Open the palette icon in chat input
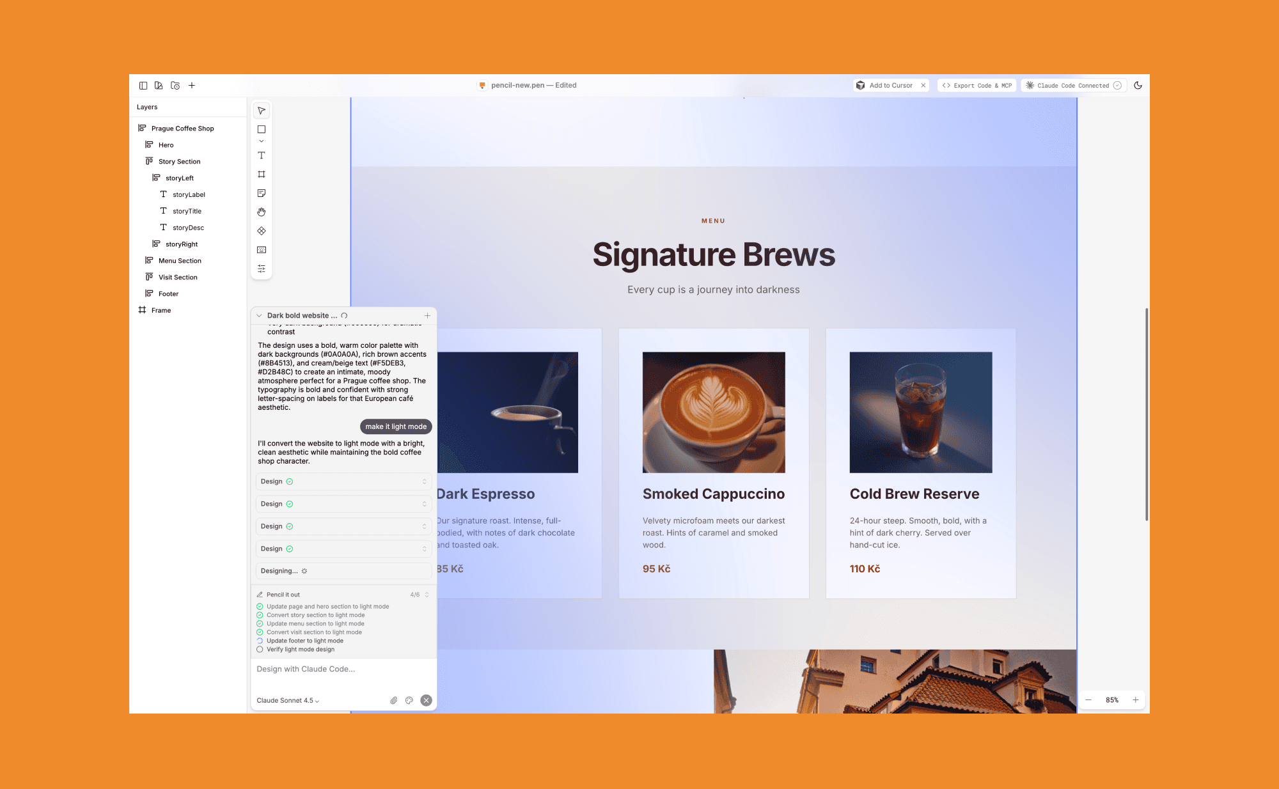Image resolution: width=1279 pixels, height=789 pixels. pyautogui.click(x=409, y=700)
